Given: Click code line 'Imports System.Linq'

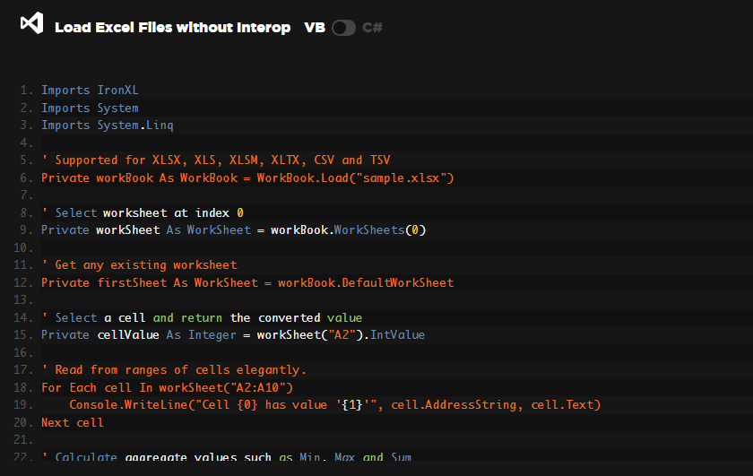Looking at the screenshot, I should click(107, 125).
